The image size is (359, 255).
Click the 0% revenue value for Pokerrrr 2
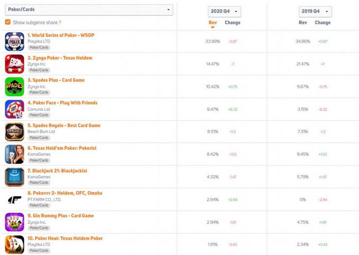303,200
